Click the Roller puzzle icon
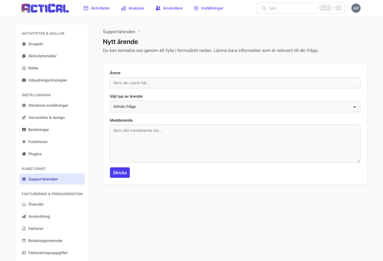The image size is (383, 261). tap(24, 68)
